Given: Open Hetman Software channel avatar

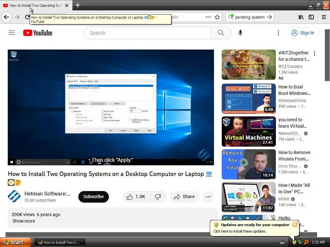Looking at the screenshot, I should point(14,196).
